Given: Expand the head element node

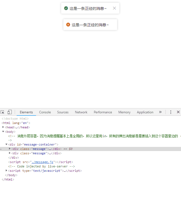Looking at the screenshot, I should [x=3, y=127].
